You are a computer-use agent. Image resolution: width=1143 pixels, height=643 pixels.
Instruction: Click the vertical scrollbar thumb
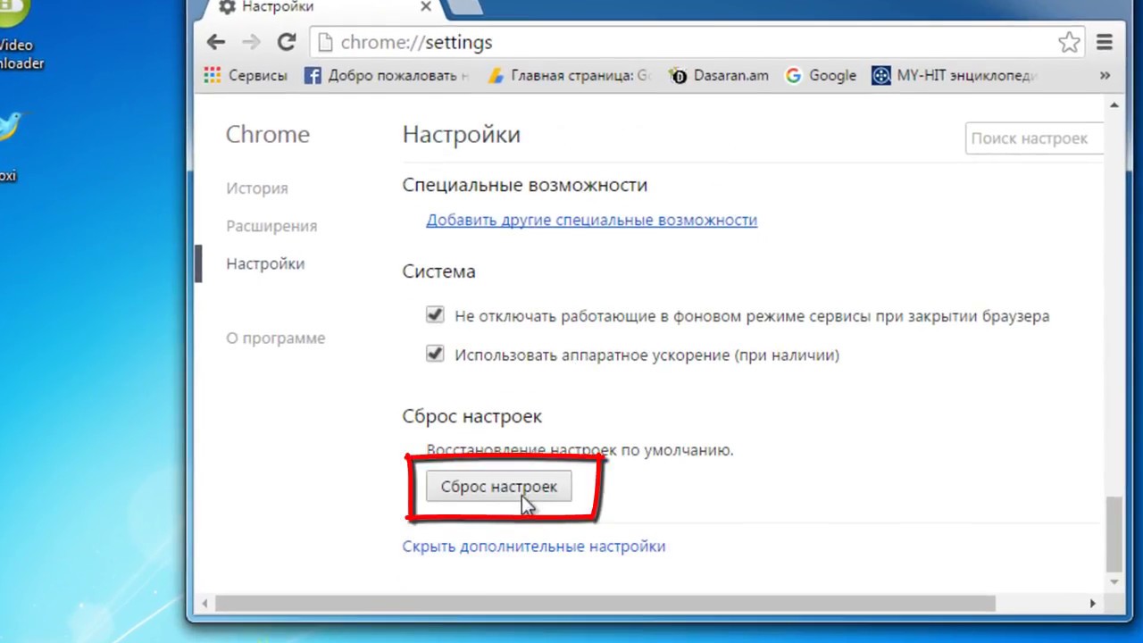click(1114, 533)
